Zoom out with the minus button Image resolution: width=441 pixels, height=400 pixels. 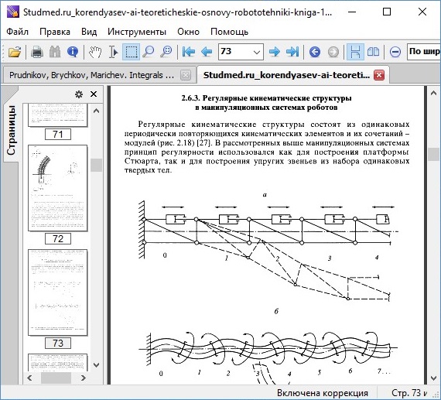pyautogui.click(x=395, y=52)
